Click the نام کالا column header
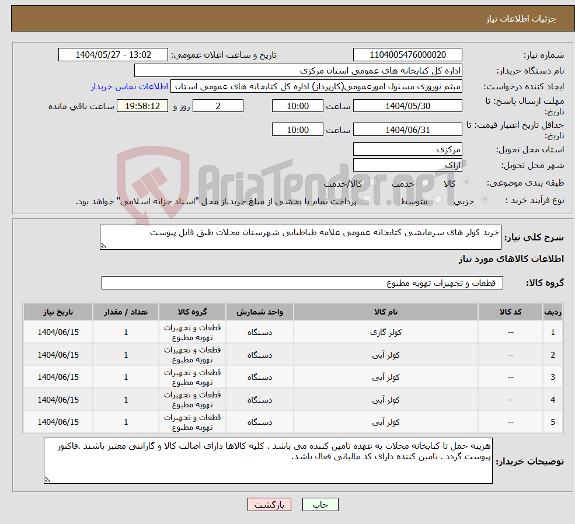 (386, 312)
